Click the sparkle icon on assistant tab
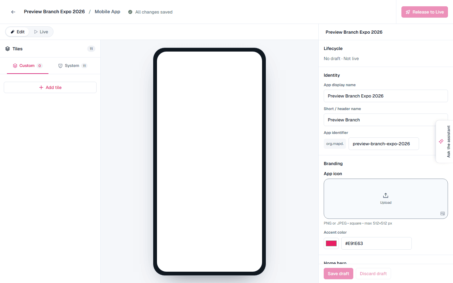 441,141
